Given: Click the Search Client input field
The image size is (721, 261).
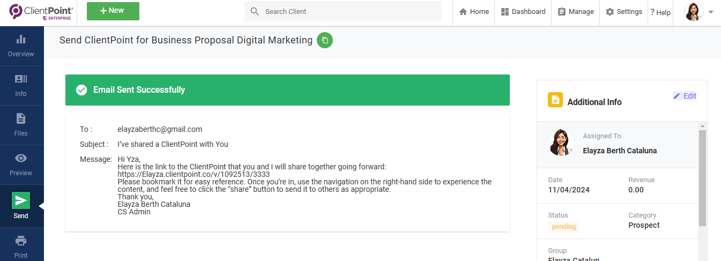Looking at the screenshot, I should tap(343, 11).
